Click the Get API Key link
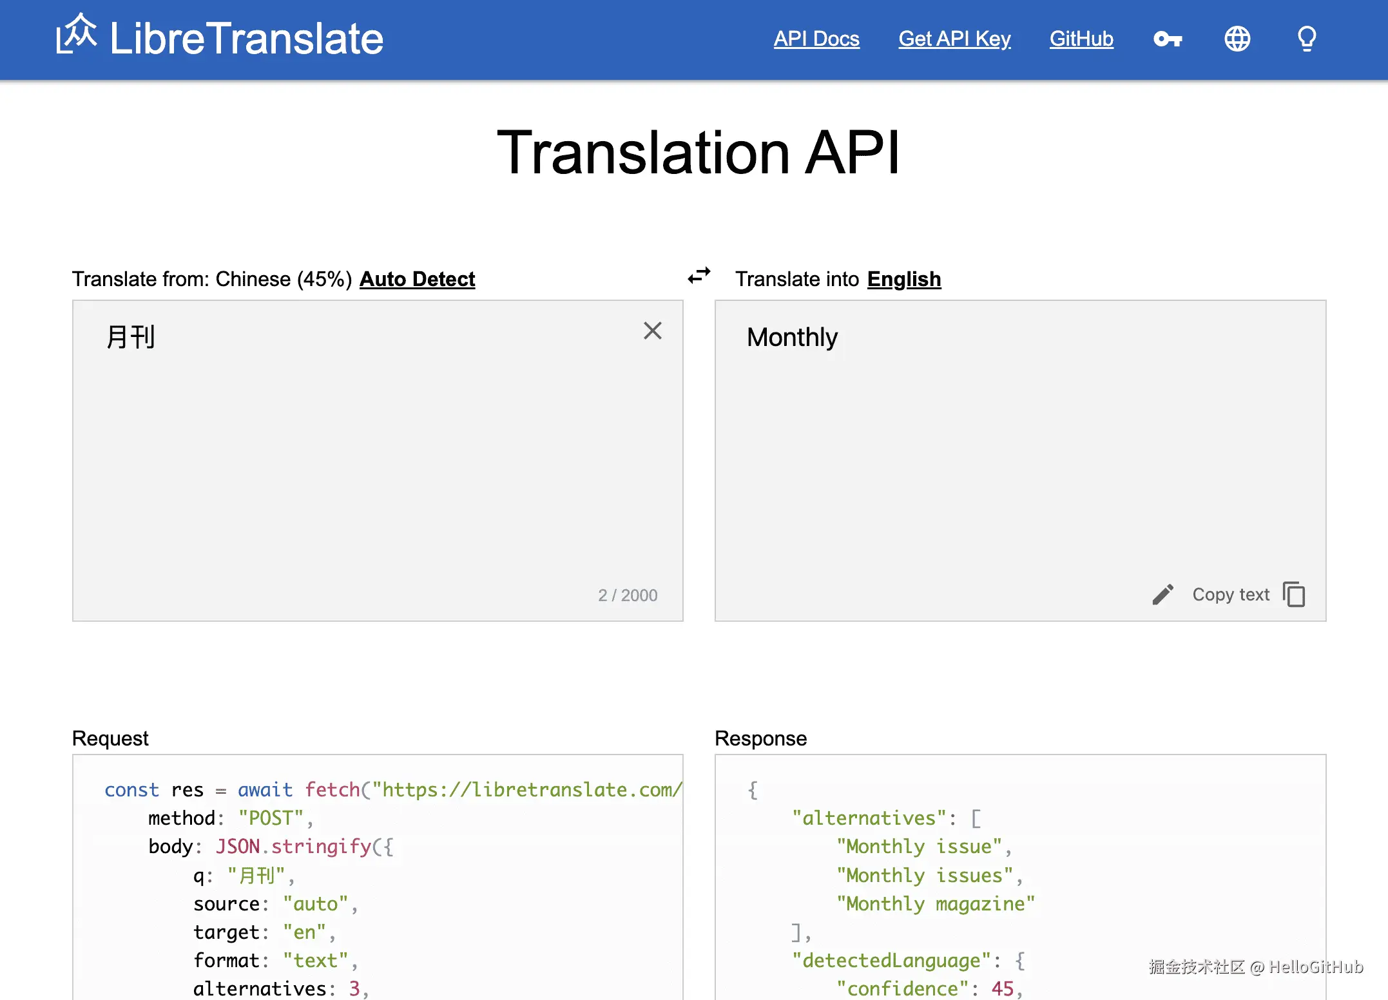The width and height of the screenshot is (1388, 1000). click(x=954, y=39)
